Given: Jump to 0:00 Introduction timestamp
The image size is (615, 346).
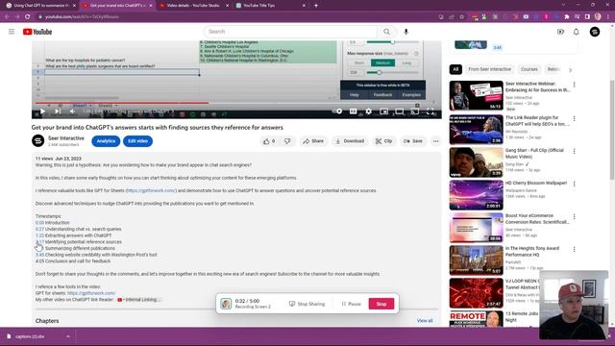Looking at the screenshot, I should pos(39,223).
